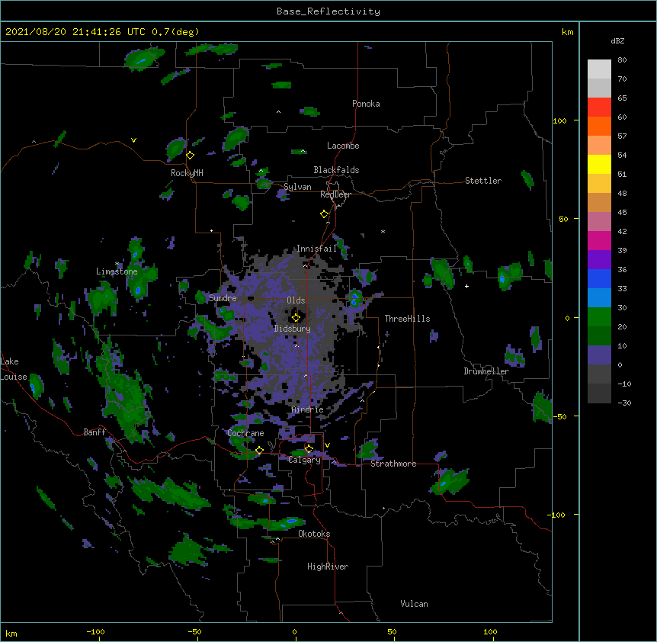The height and width of the screenshot is (642, 657).
Task: Select the Innisfail label
Action: pyautogui.click(x=317, y=249)
